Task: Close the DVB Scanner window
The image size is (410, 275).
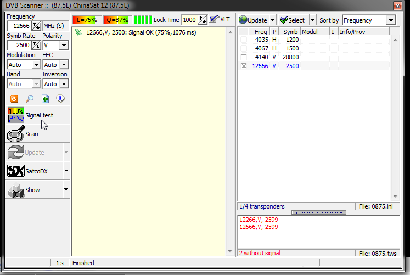Action: 397,5
